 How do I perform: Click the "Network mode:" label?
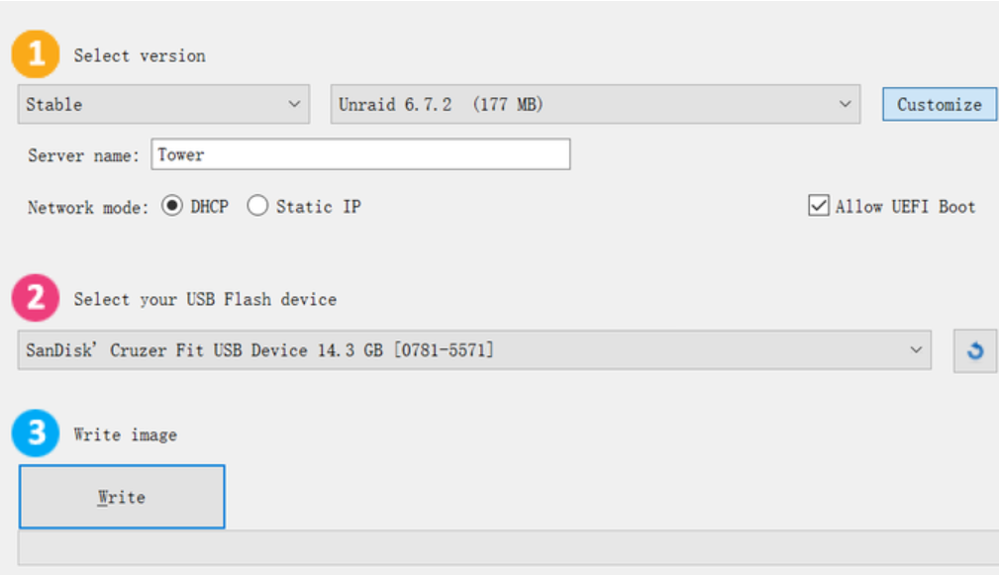pos(88,208)
